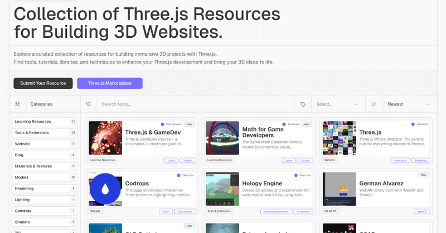The width and height of the screenshot is (446, 233).
Task: Click Animation tag on Three.js card
Action: tap(400, 160)
